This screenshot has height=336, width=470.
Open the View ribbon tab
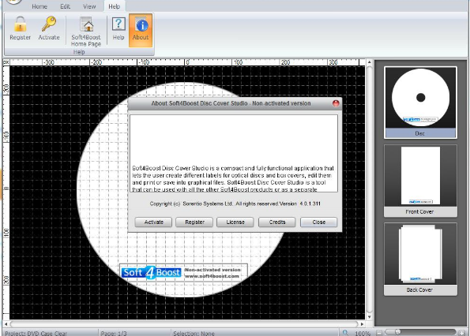click(89, 6)
